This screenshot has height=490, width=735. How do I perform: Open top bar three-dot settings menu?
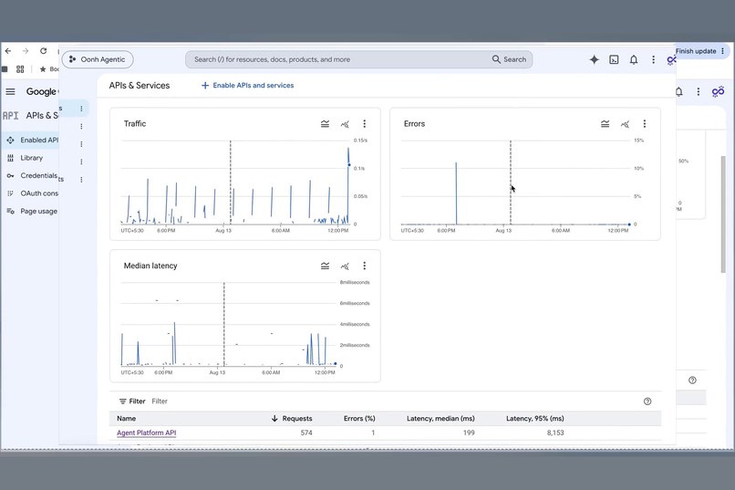653,59
